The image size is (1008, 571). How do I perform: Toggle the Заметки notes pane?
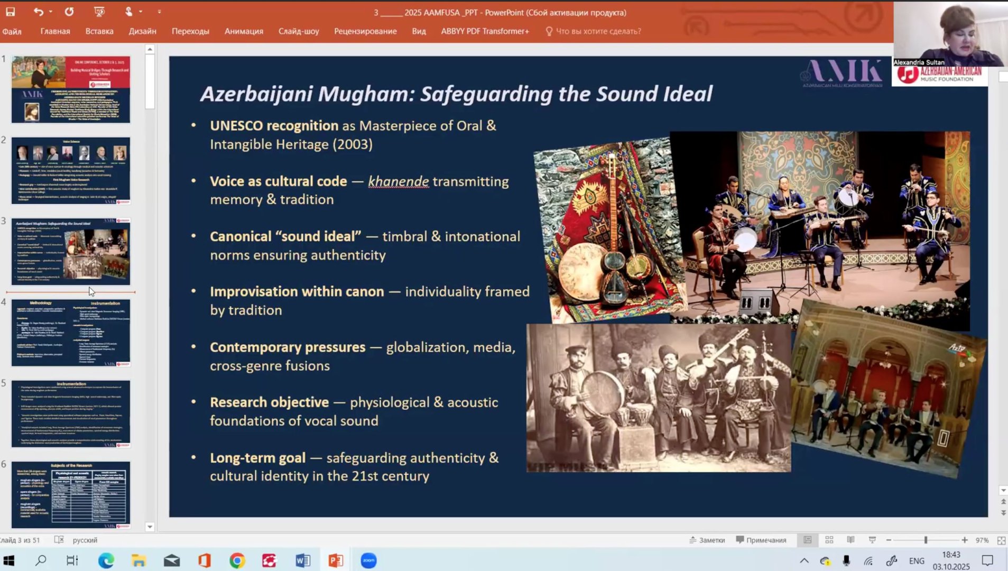point(707,540)
